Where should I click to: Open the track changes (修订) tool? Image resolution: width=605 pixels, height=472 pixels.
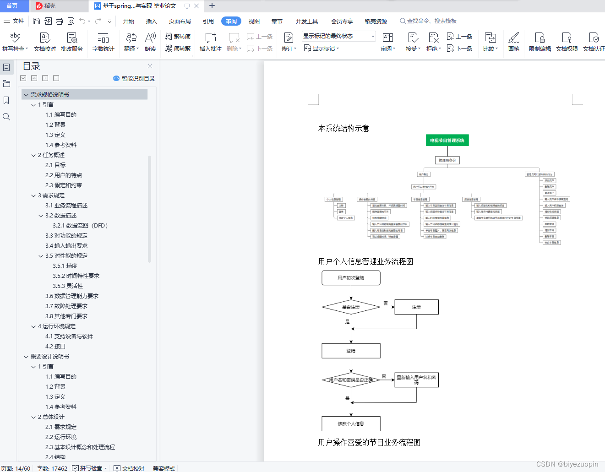[289, 42]
